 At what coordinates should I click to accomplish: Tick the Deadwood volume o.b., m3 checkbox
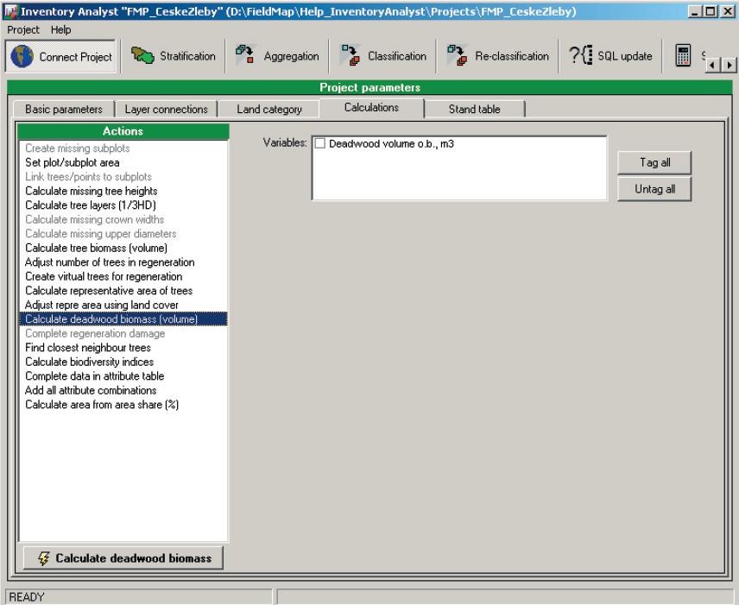tap(320, 144)
